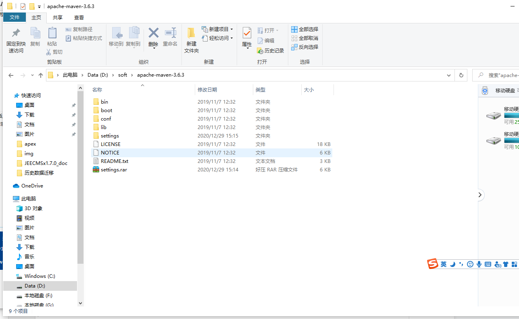Sort files by Type (类型) column
The height and width of the screenshot is (319, 519).
tap(261, 90)
